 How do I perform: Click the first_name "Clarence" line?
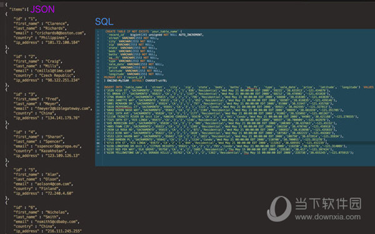41,24
